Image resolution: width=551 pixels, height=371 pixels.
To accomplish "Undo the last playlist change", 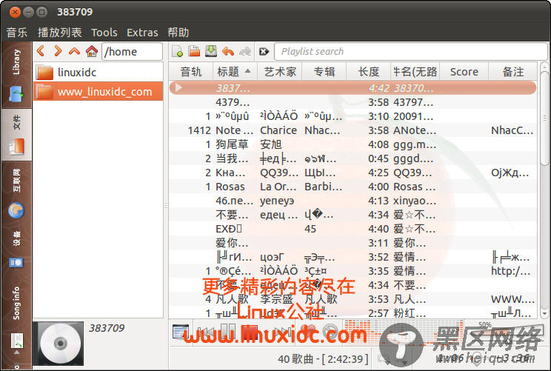I will pyautogui.click(x=228, y=51).
